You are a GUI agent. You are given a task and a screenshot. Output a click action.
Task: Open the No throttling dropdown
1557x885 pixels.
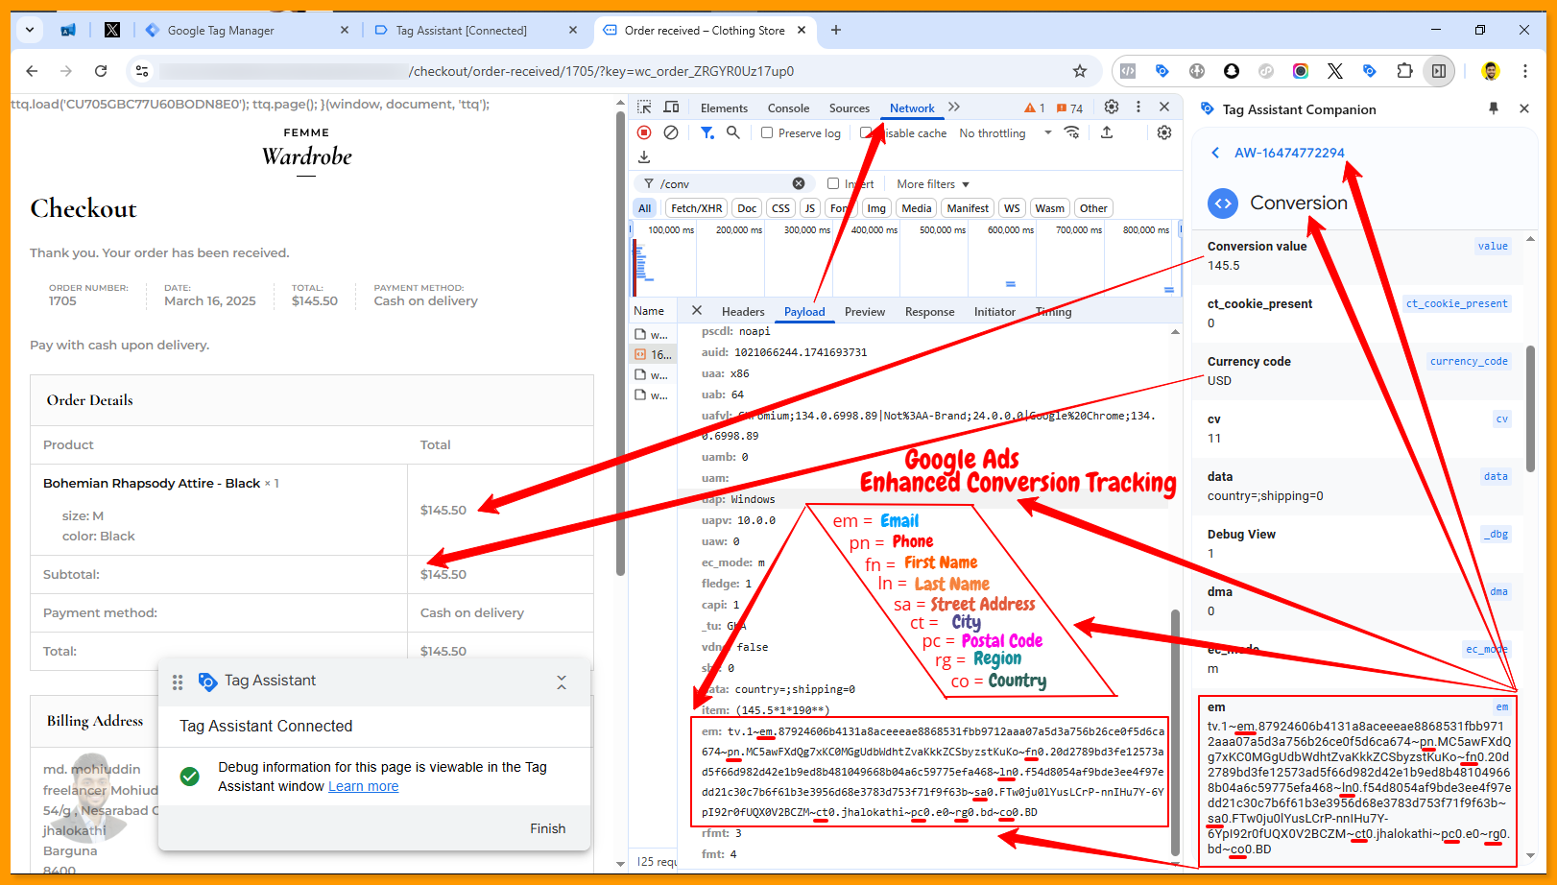[1005, 133]
